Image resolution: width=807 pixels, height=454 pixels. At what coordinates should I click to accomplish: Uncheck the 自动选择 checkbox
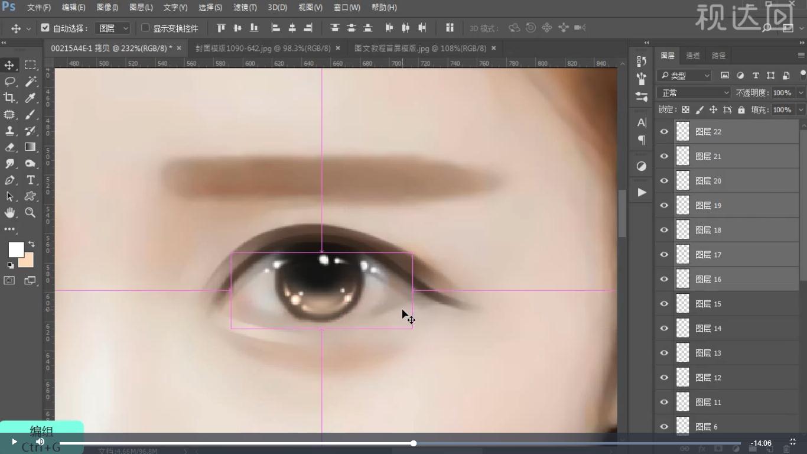(45, 28)
